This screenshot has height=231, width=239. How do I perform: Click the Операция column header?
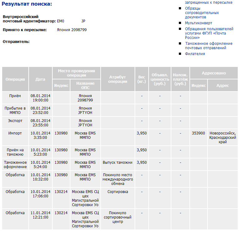pyautogui.click(x=15, y=79)
